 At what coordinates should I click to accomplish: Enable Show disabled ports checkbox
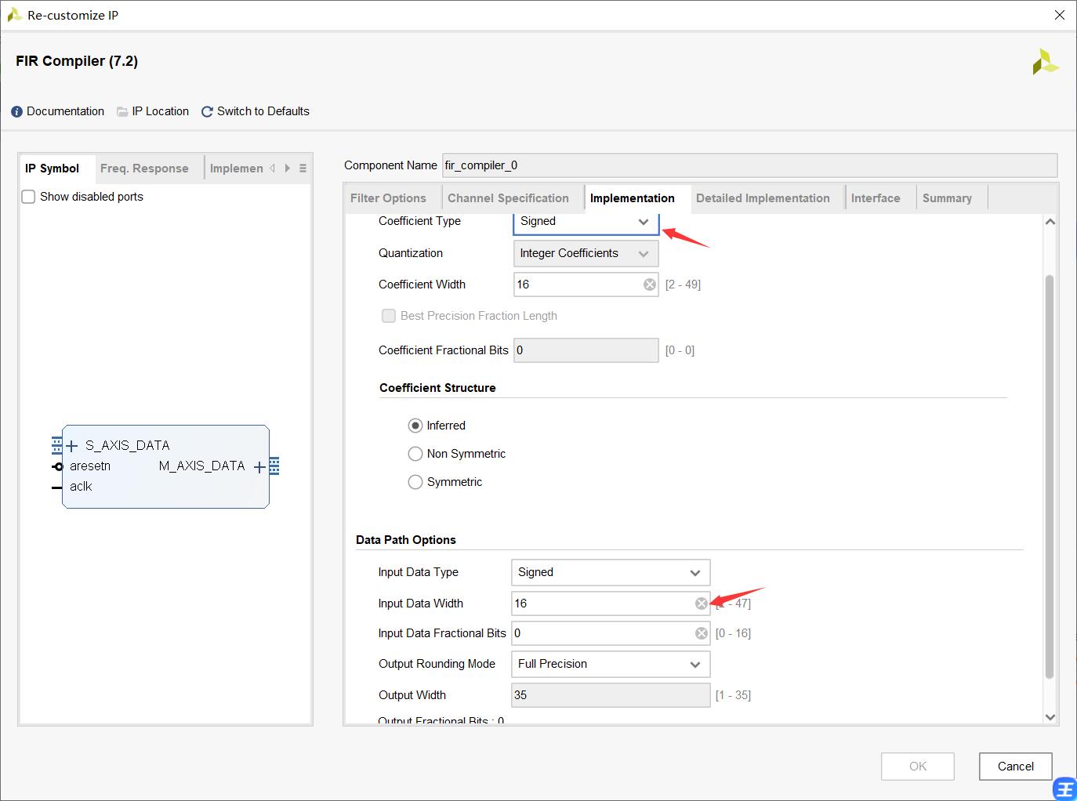[x=28, y=197]
